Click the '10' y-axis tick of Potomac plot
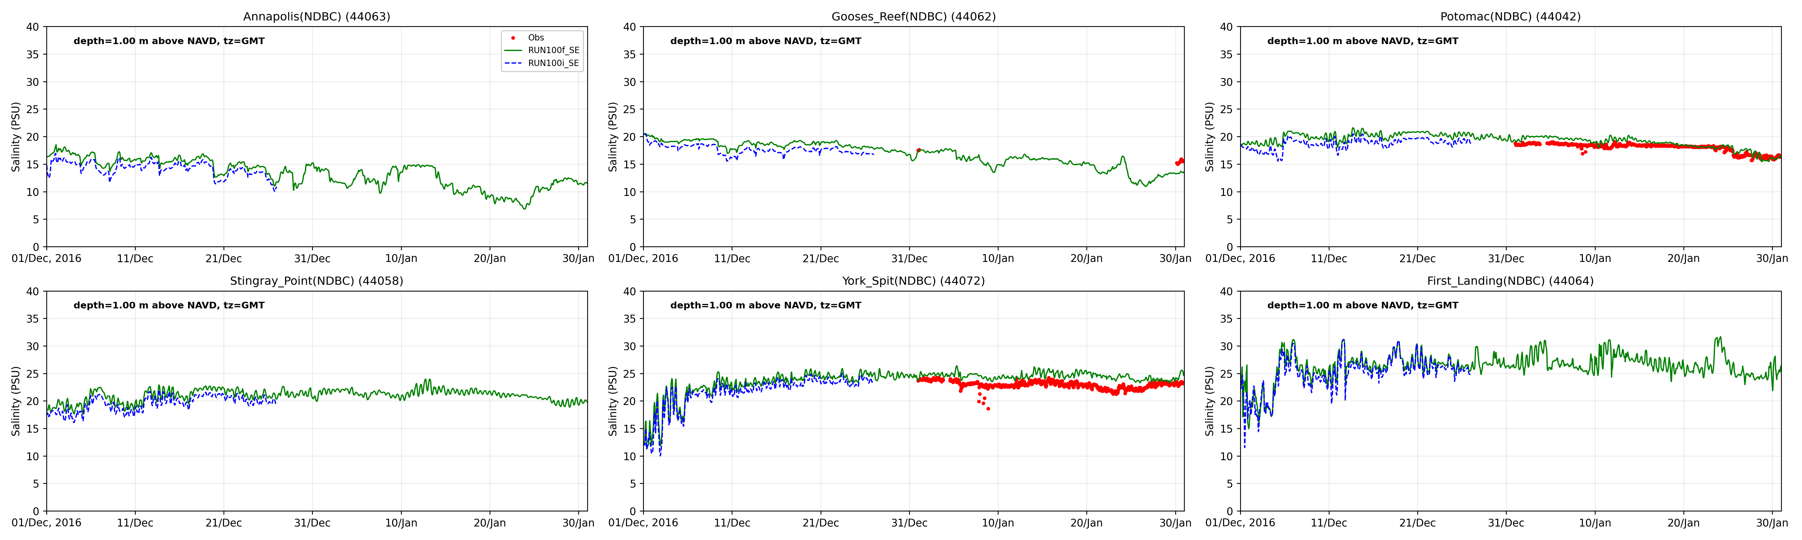The image size is (1802, 540). pyautogui.click(x=1226, y=192)
